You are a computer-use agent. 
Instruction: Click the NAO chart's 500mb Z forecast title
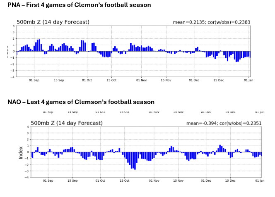pyautogui.click(x=67, y=123)
